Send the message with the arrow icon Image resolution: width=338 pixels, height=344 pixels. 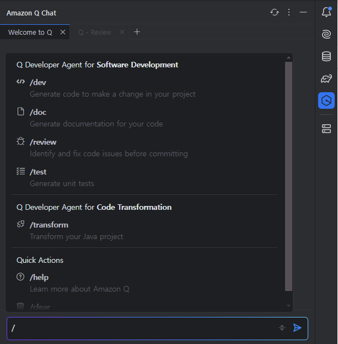pyautogui.click(x=297, y=328)
